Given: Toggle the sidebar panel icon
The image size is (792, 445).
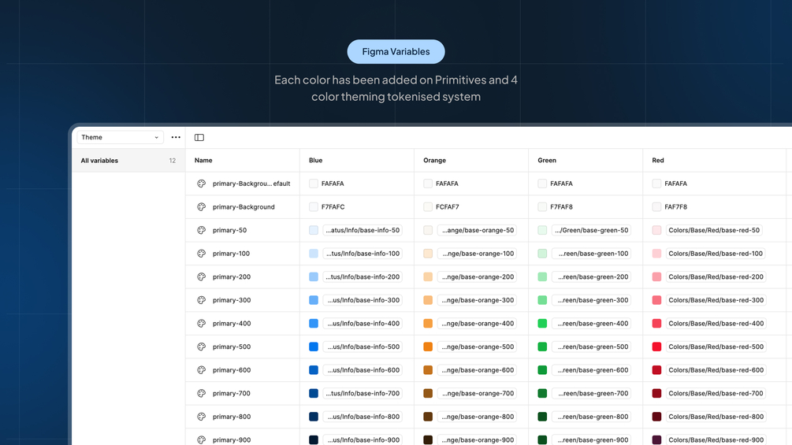Looking at the screenshot, I should 199,137.
